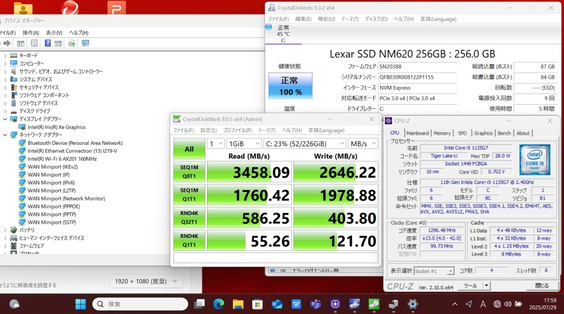Image resolution: width=564 pixels, height=314 pixels.
Task: Show hidden tray icons with the chevron
Action: tap(455, 304)
